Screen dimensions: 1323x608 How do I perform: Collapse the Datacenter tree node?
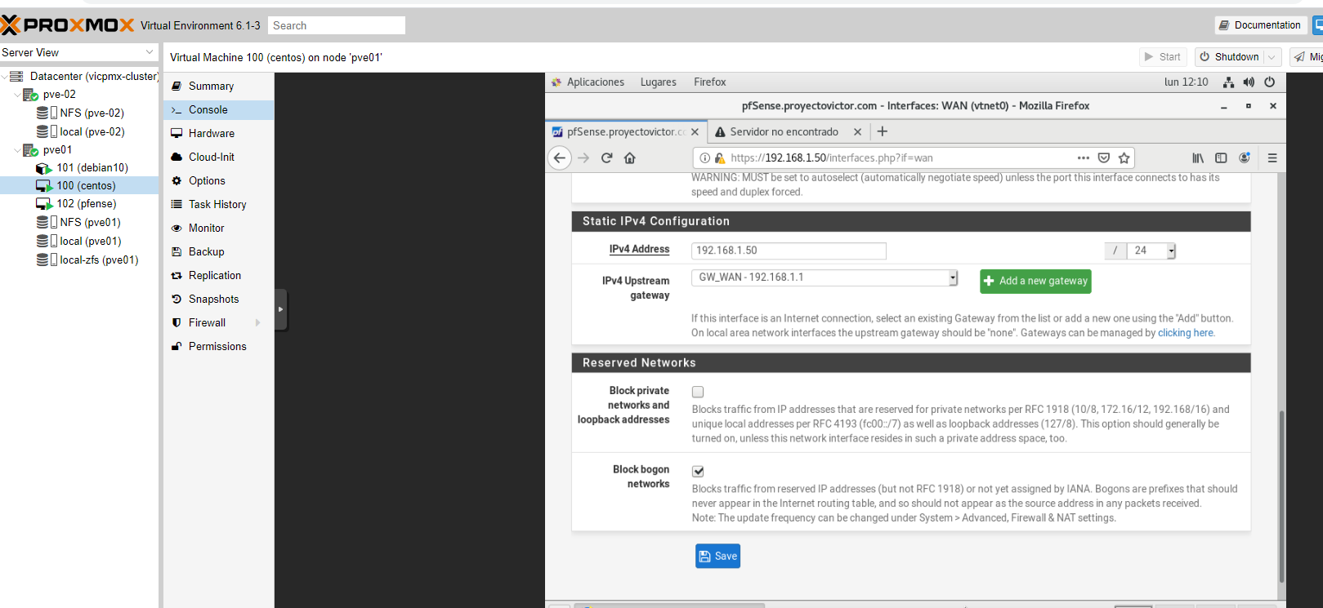coord(4,77)
